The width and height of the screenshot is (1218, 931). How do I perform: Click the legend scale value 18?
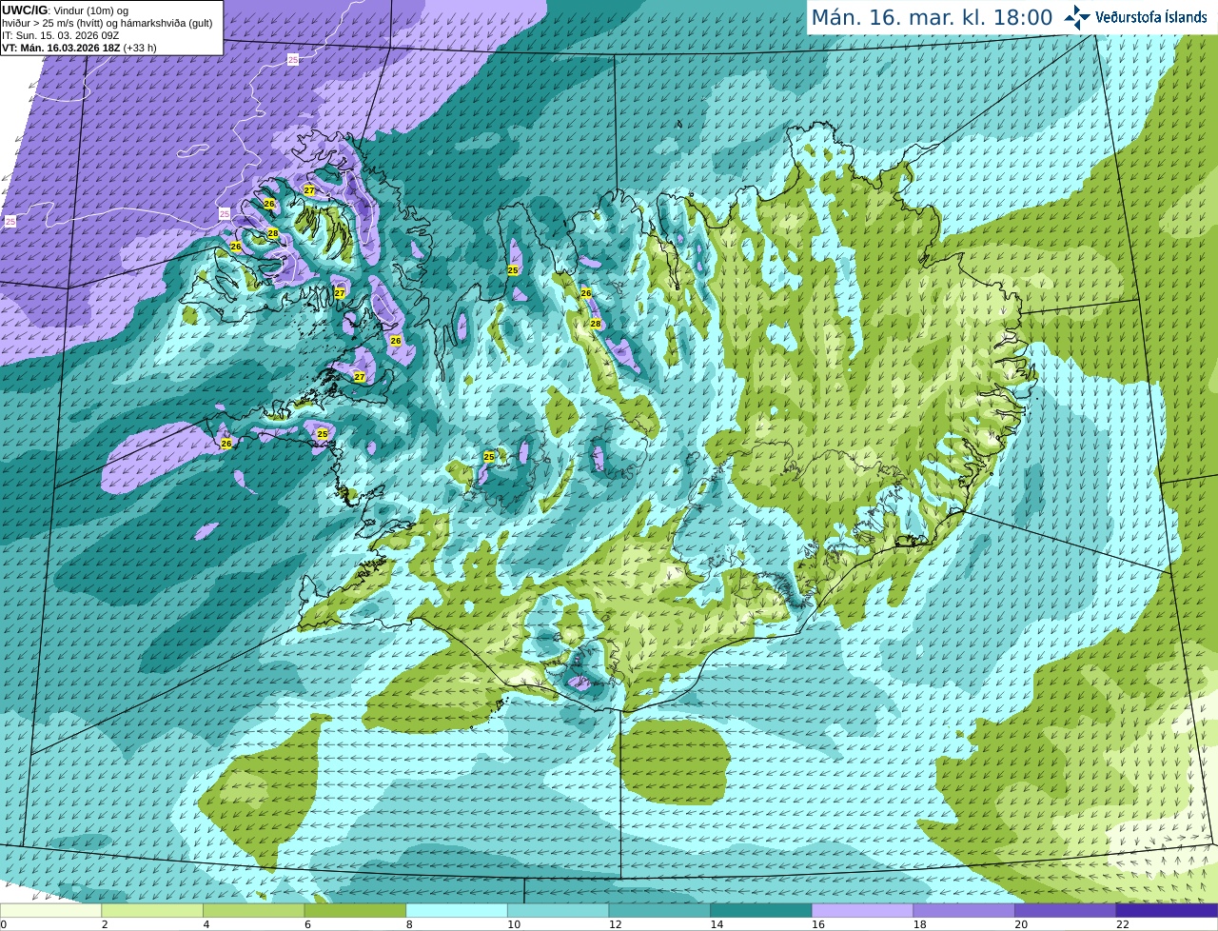[919, 924]
